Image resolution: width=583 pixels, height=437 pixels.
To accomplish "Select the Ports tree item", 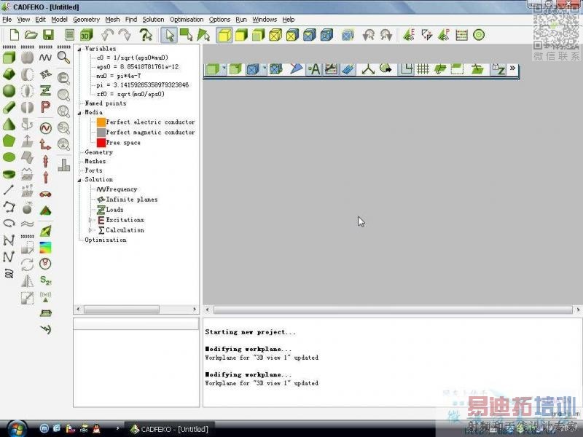I will pyautogui.click(x=93, y=170).
